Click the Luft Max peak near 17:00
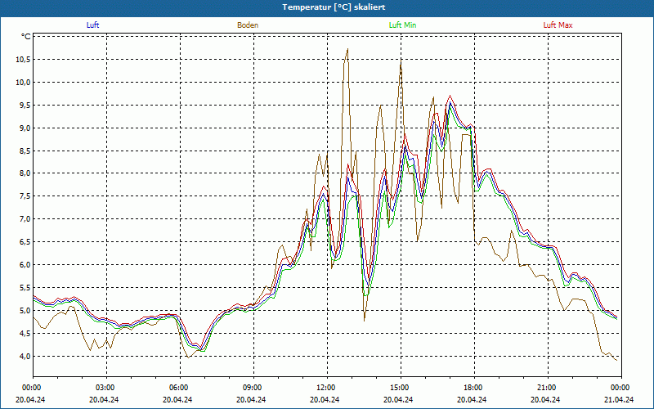The width and height of the screenshot is (654, 409). click(450, 96)
